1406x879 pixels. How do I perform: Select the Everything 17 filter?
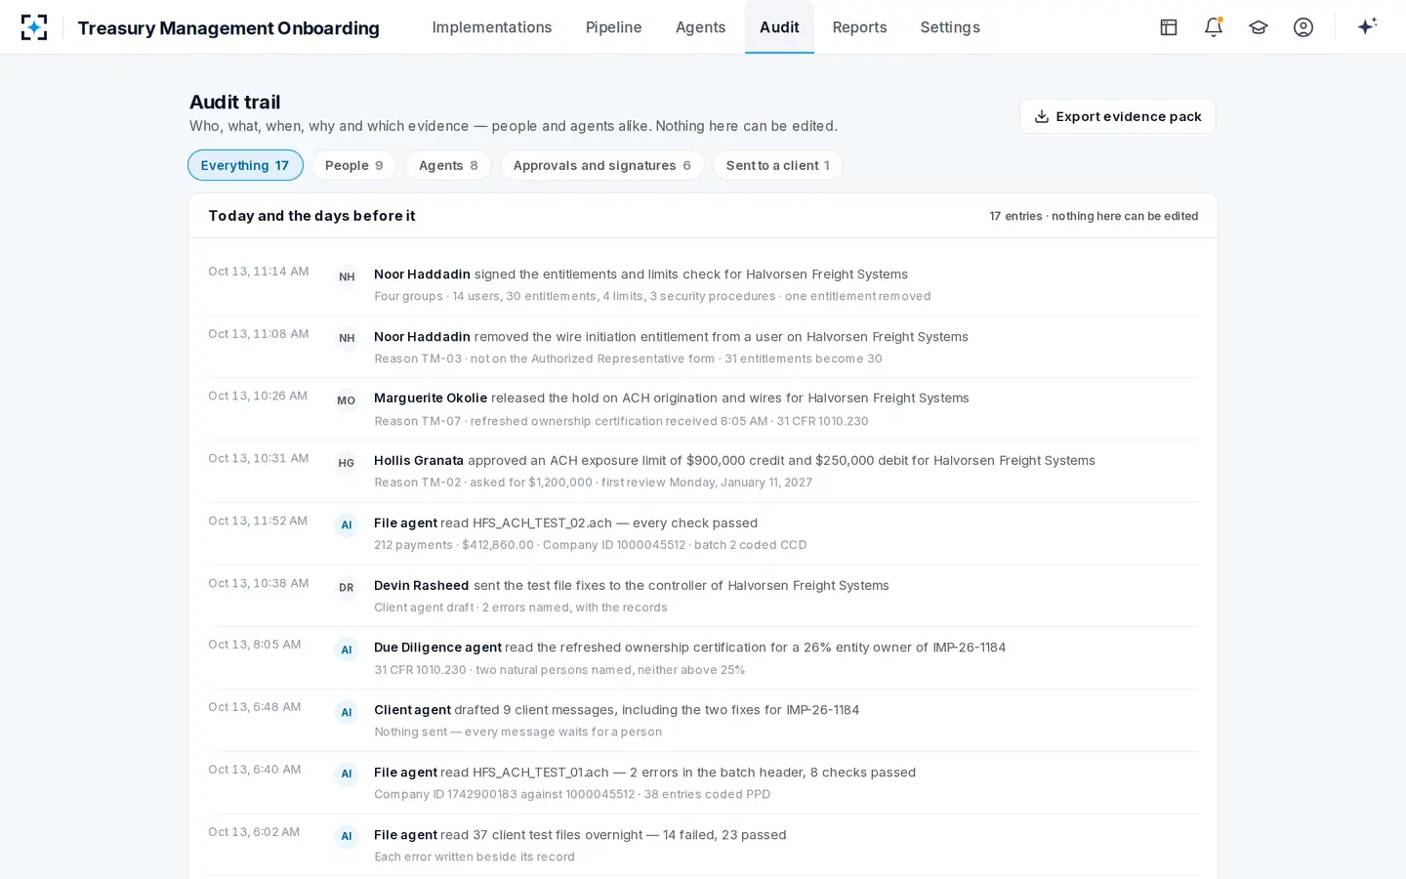pos(245,165)
